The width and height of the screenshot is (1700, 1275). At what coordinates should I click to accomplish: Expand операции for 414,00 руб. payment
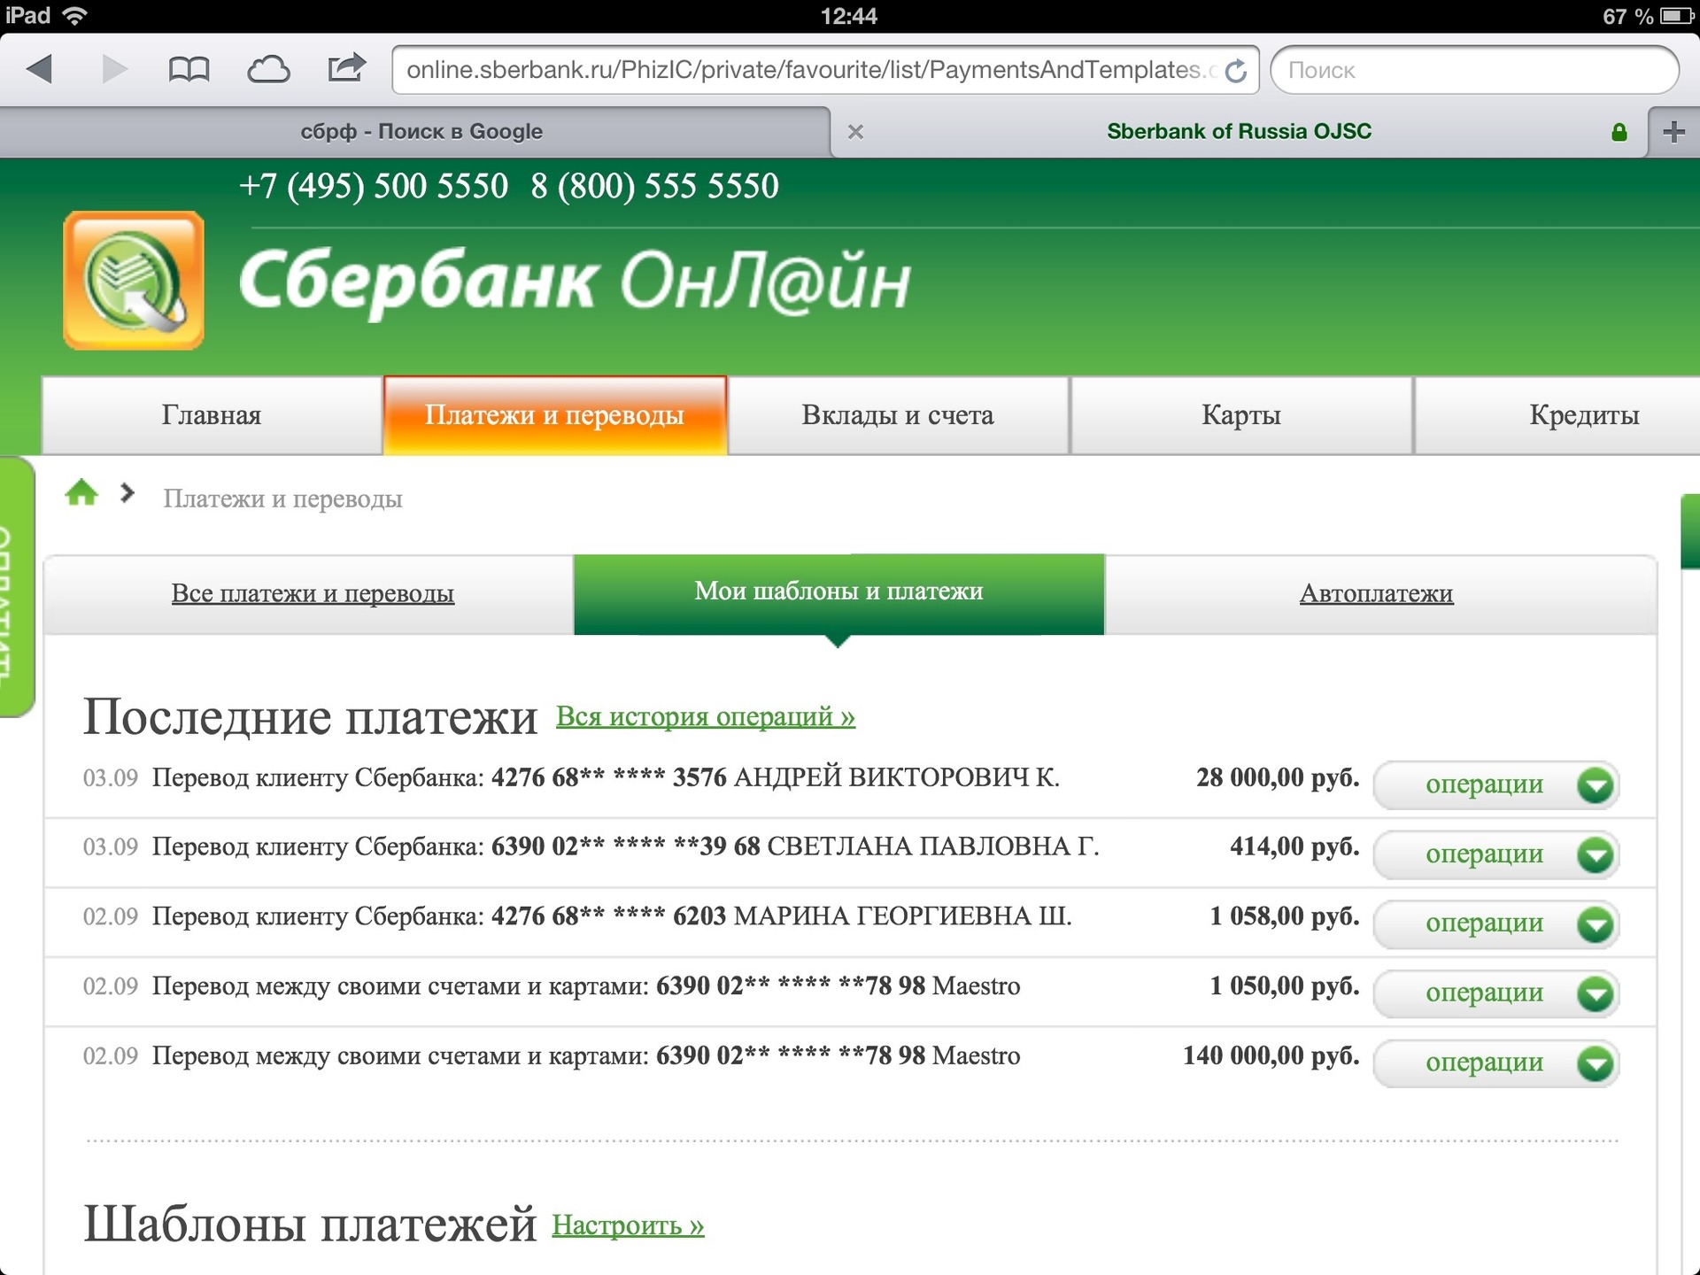(x=1496, y=854)
